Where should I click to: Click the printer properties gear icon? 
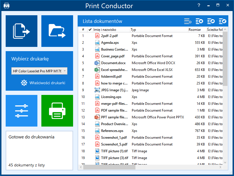(24, 83)
